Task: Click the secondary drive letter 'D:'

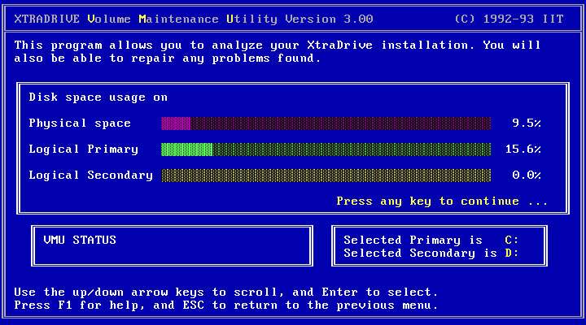Action: [x=512, y=253]
